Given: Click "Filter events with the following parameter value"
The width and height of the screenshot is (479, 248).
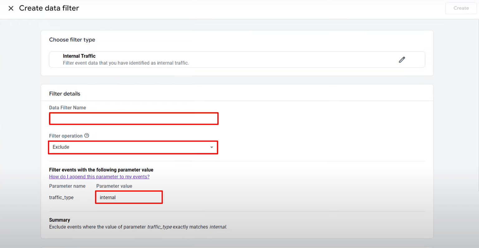Looking at the screenshot, I should point(101,170).
